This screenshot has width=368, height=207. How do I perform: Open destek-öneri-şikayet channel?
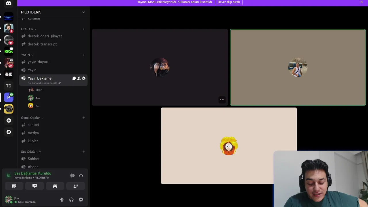pos(53,36)
